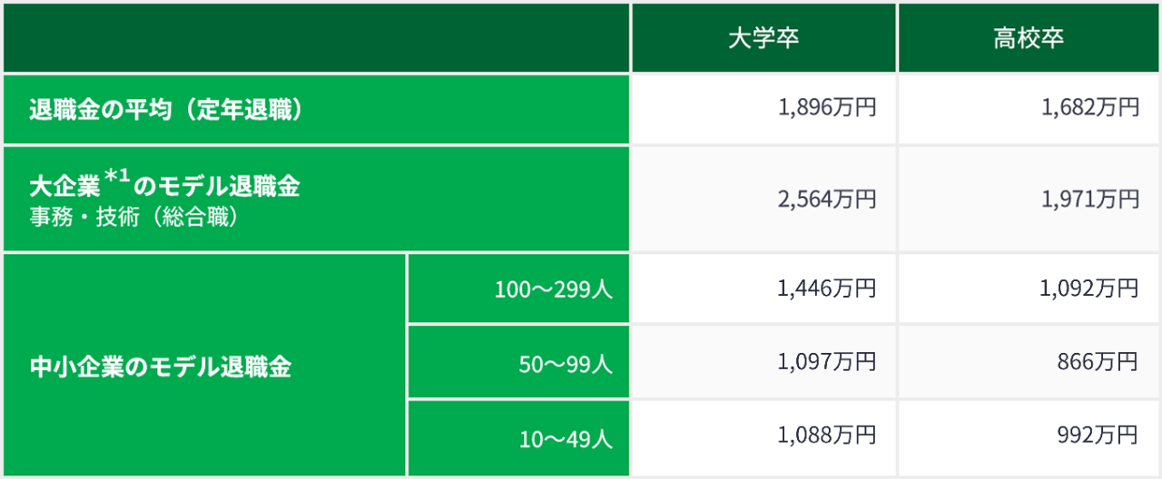The image size is (1162, 479).
Task: Select the 1,088万円 cell
Action: 826,435
